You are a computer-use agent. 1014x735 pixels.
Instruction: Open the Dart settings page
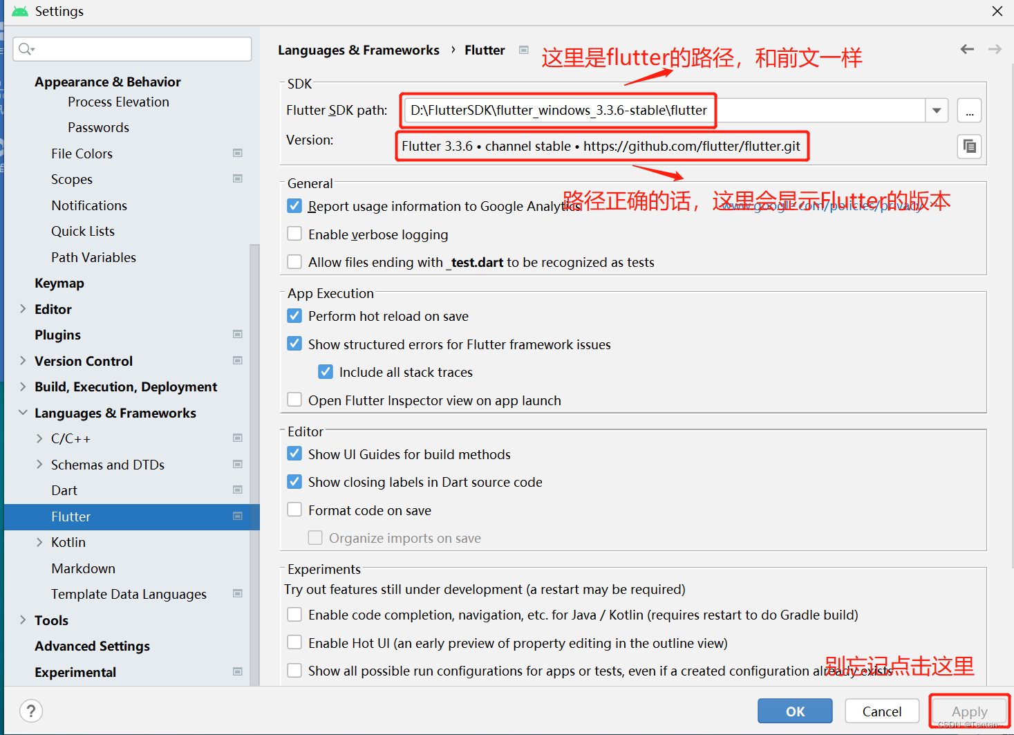tap(64, 490)
